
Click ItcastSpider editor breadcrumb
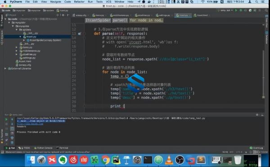pos(98,20)
